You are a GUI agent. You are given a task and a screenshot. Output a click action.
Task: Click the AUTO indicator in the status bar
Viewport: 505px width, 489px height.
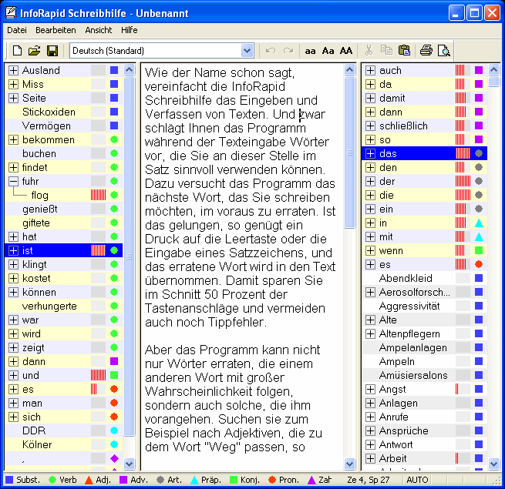[417, 480]
